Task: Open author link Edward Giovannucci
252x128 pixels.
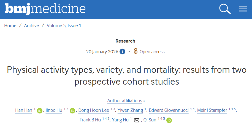Action: pos(169,110)
